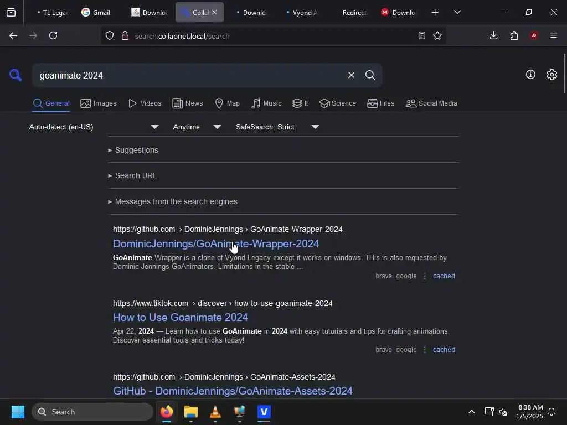Open cached link for GoAnimate-Wrapper result

[x=444, y=276]
